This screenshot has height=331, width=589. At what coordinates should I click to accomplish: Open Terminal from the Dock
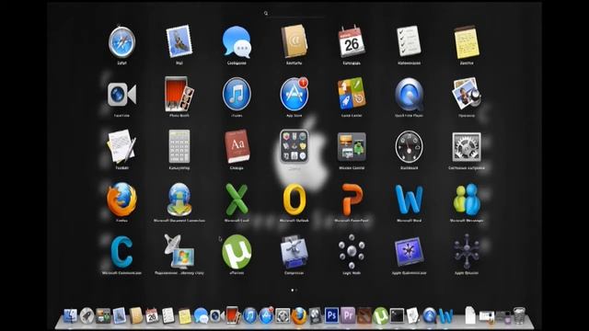[397, 315]
